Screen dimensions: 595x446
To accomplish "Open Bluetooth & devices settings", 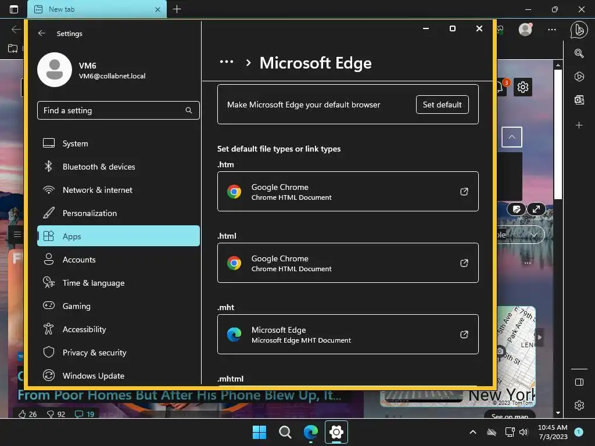I will click(119, 167).
